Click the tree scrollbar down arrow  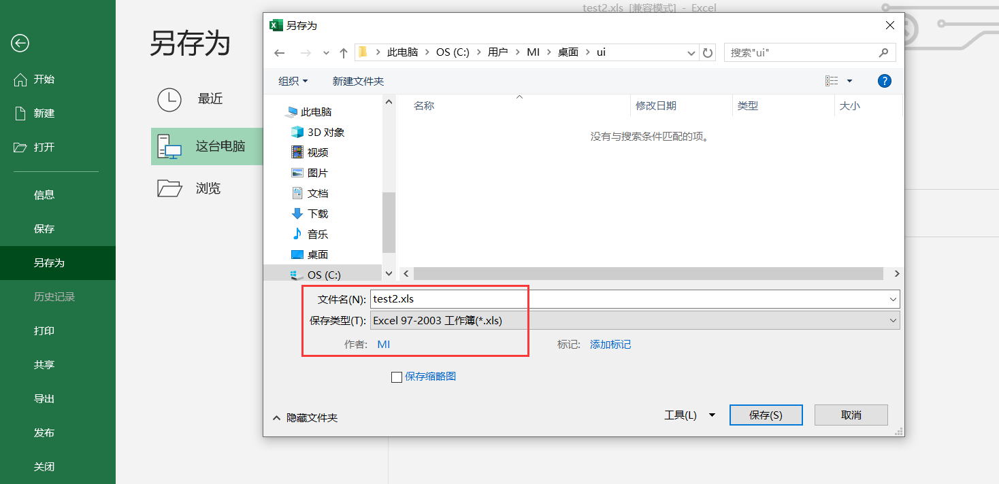tap(389, 273)
